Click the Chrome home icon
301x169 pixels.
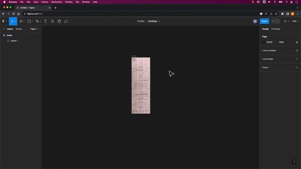[x=18, y=14]
